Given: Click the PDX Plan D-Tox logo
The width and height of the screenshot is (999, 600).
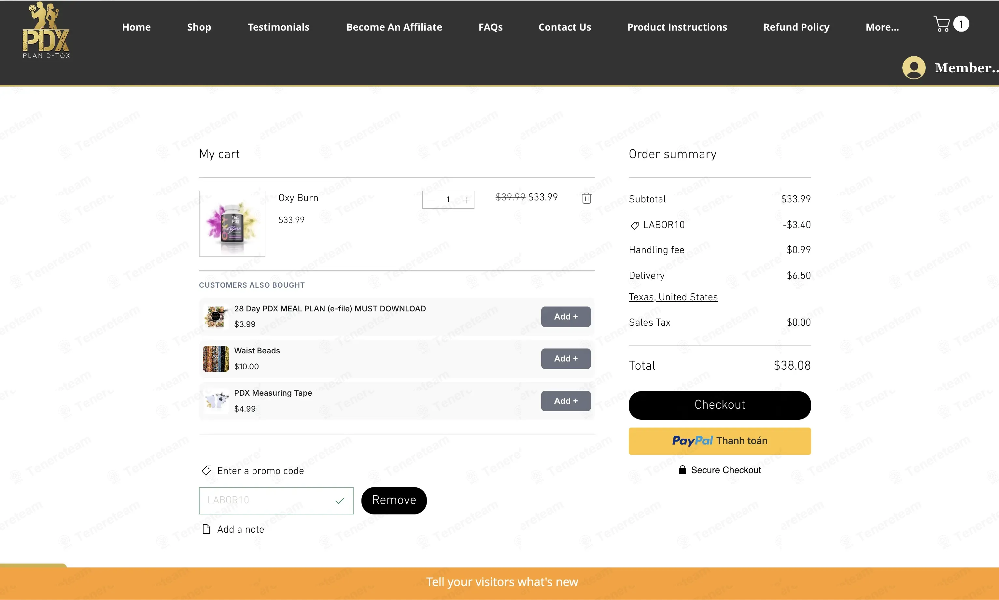Looking at the screenshot, I should (46, 30).
